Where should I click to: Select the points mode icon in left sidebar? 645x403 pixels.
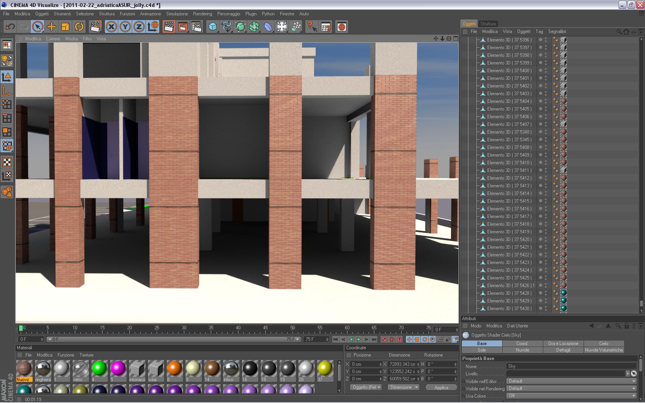coord(7,104)
